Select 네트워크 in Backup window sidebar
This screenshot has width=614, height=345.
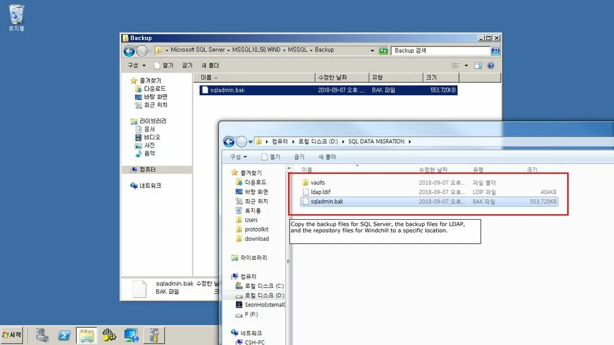tap(146, 185)
